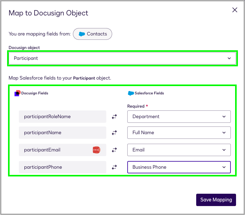Viewport: 245px width, 215px height.
Task: Click the Salesforce cloud icon in Contacts pill
Action: [82, 34]
